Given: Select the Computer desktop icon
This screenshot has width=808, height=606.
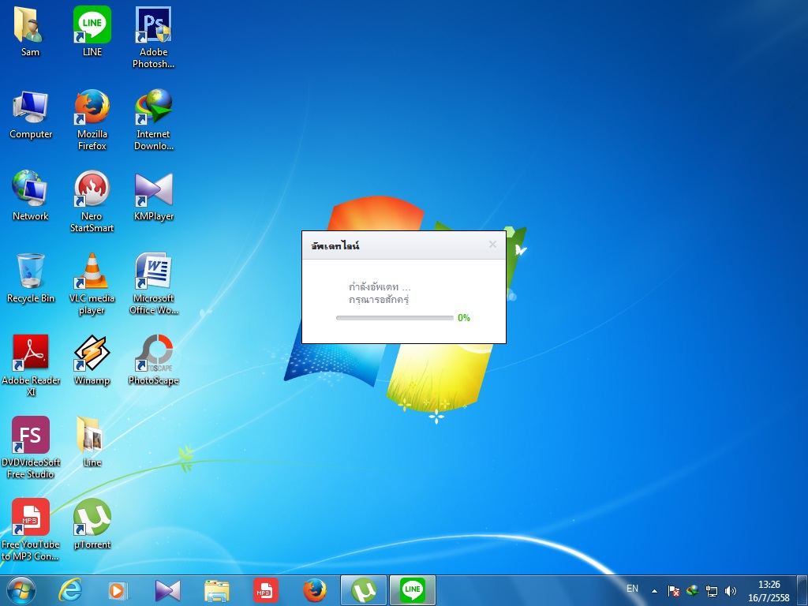Looking at the screenshot, I should click(31, 114).
